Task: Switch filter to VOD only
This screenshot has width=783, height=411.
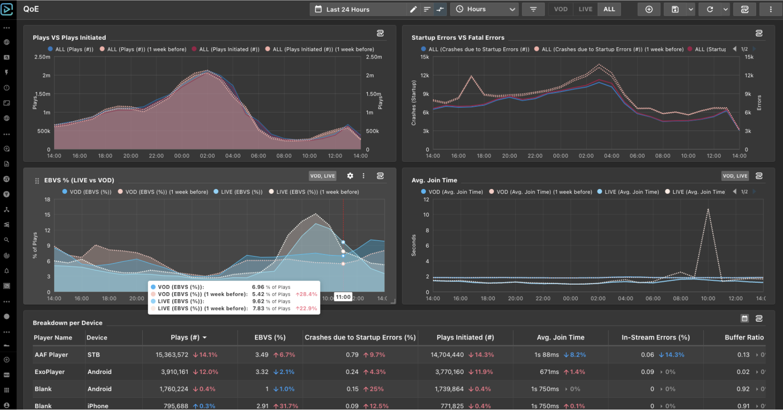Action: [x=561, y=9]
